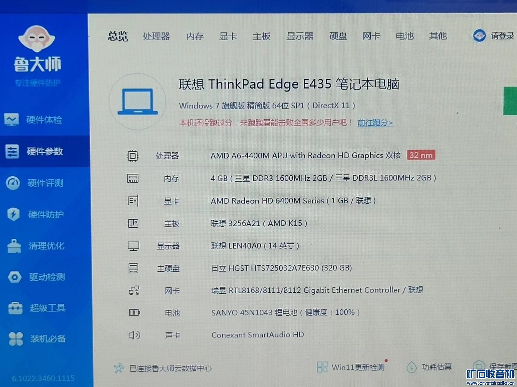Switch to top 显卡 tab
This screenshot has width=517, height=387.
pyautogui.click(x=228, y=36)
